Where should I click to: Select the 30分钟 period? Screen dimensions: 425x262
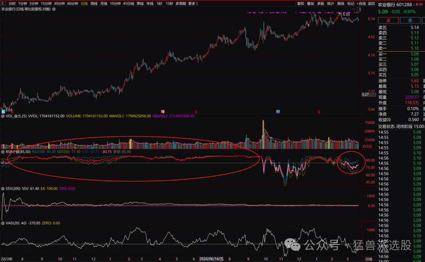coord(59,4)
